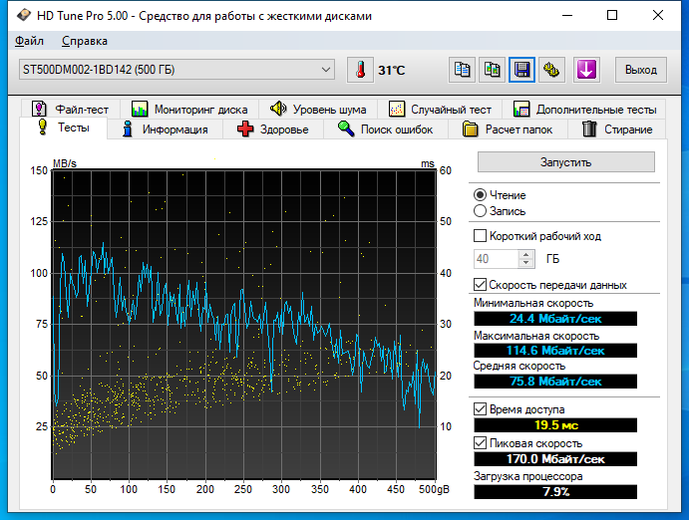Enable the Короткий рабочий ход checkbox
The image size is (689, 520).
click(481, 237)
